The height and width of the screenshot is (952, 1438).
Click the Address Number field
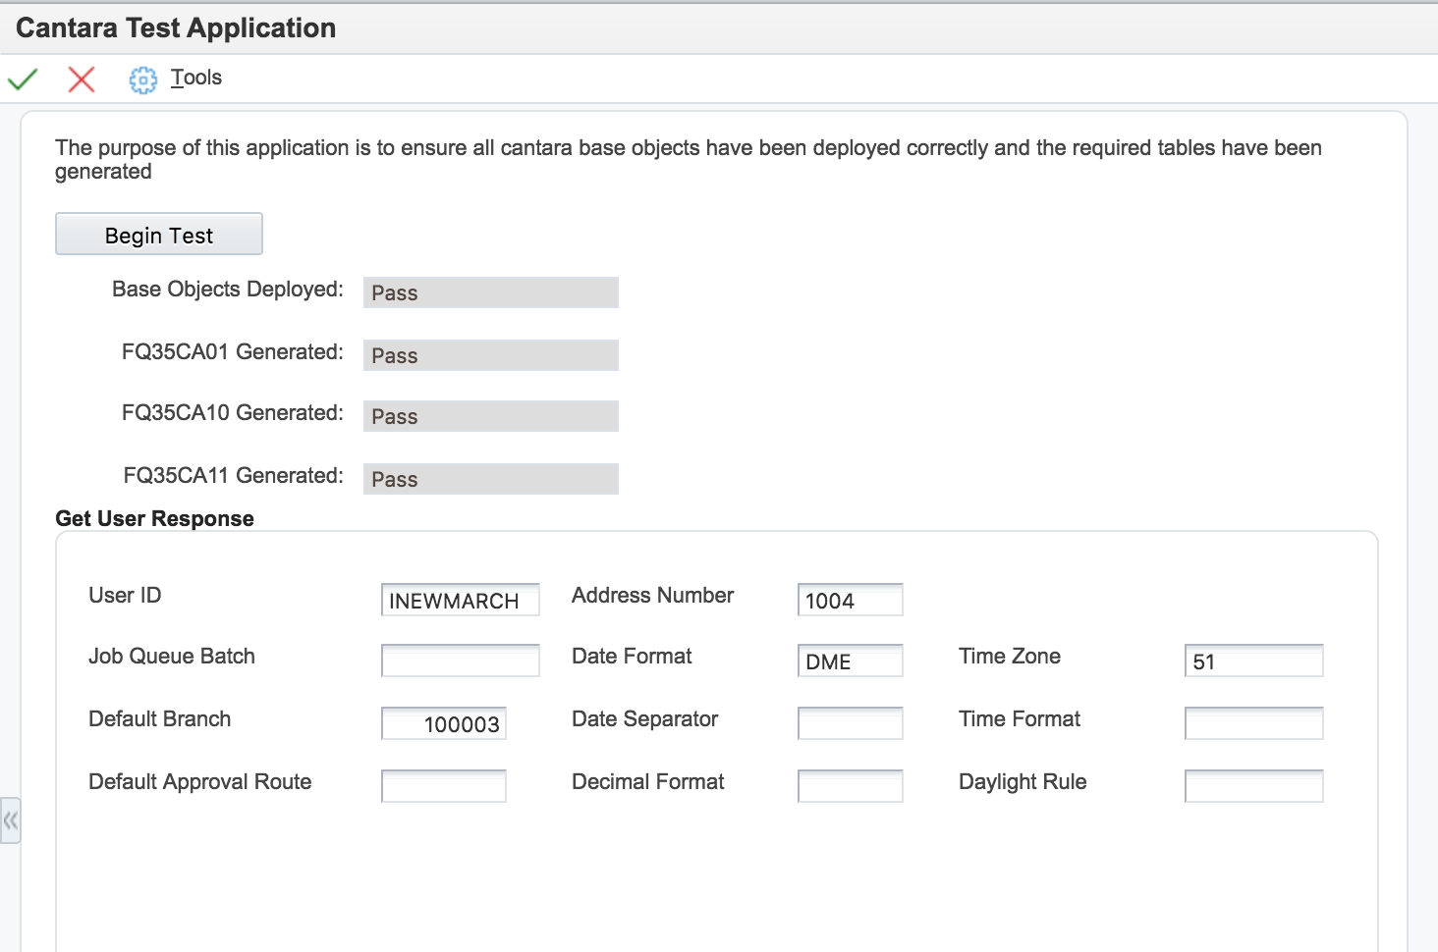point(850,601)
